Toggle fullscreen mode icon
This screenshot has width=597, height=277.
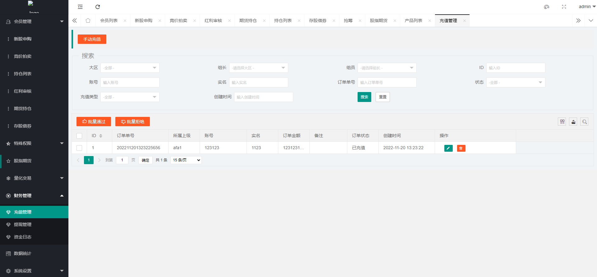click(564, 7)
